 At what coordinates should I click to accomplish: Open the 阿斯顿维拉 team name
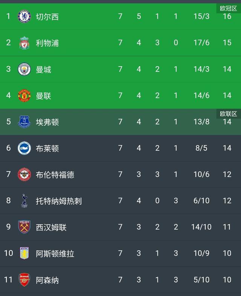55,253
